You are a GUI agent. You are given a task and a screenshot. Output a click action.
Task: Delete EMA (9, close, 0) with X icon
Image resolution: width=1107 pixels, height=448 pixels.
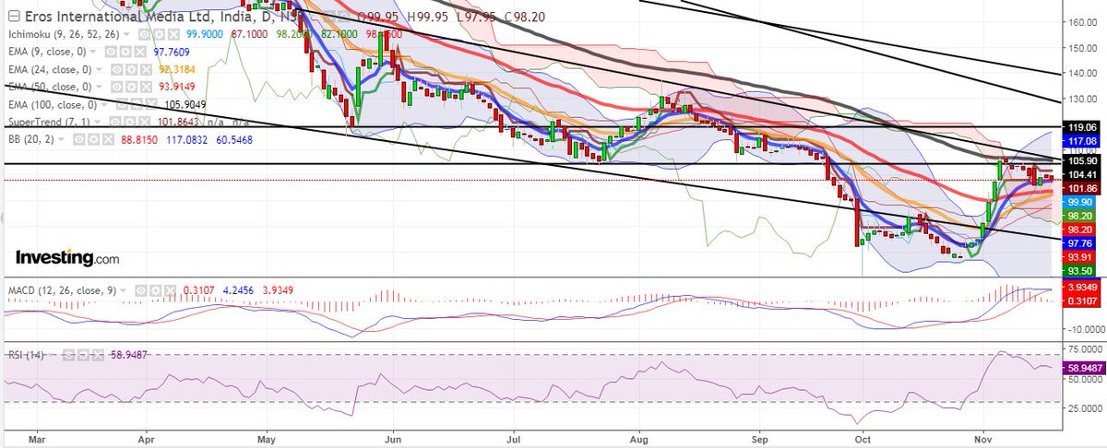click(140, 52)
